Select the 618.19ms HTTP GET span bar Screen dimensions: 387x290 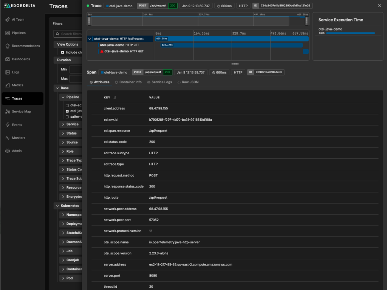(231, 45)
